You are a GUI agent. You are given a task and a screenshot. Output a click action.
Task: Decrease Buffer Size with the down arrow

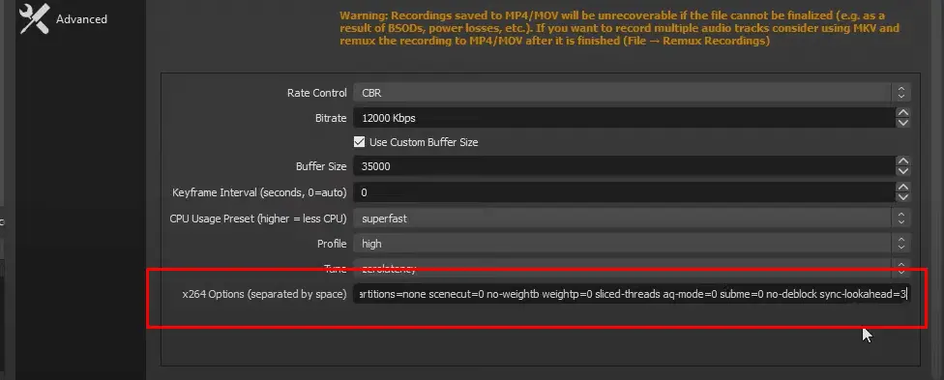pyautogui.click(x=902, y=172)
